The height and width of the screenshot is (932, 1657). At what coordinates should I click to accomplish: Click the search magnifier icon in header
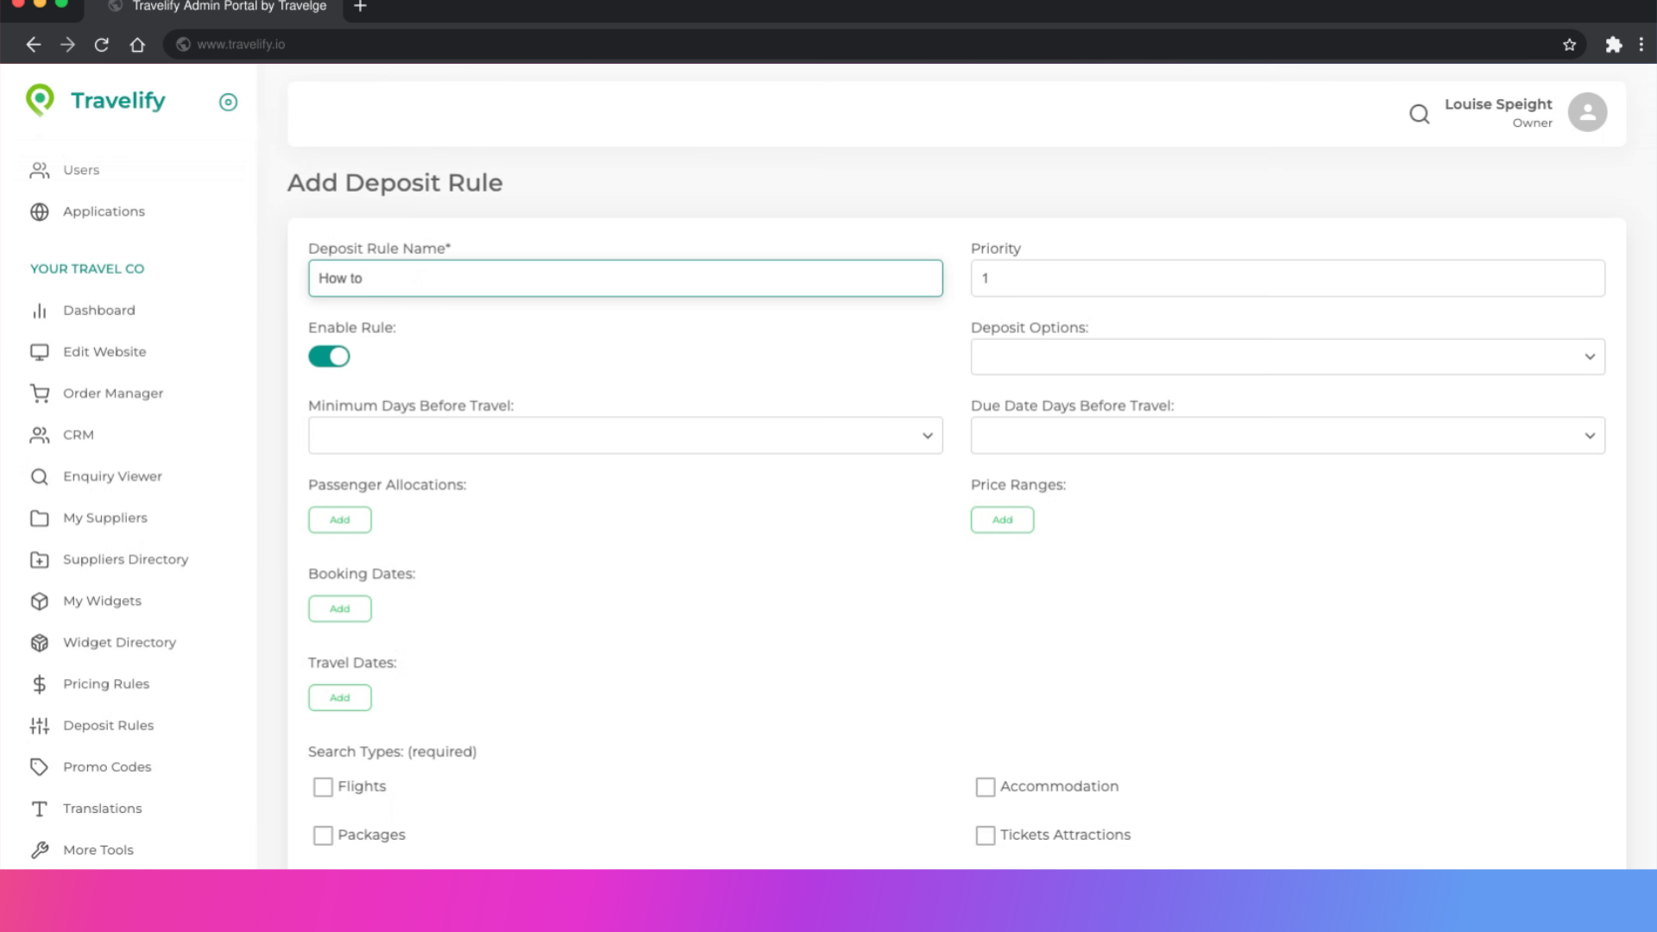pyautogui.click(x=1419, y=114)
